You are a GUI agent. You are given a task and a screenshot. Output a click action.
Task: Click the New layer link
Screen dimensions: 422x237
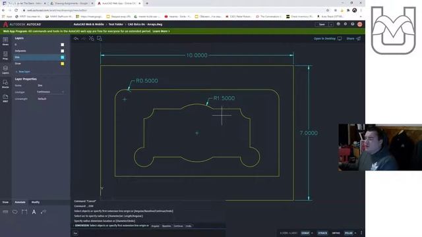pyautogui.click(x=23, y=72)
